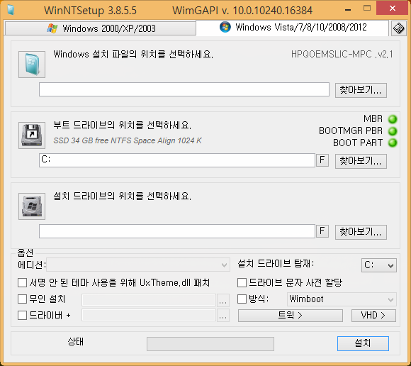Enable 무인 설치 unattended install checkbox
The width and height of the screenshot is (411, 366).
[x=22, y=299]
